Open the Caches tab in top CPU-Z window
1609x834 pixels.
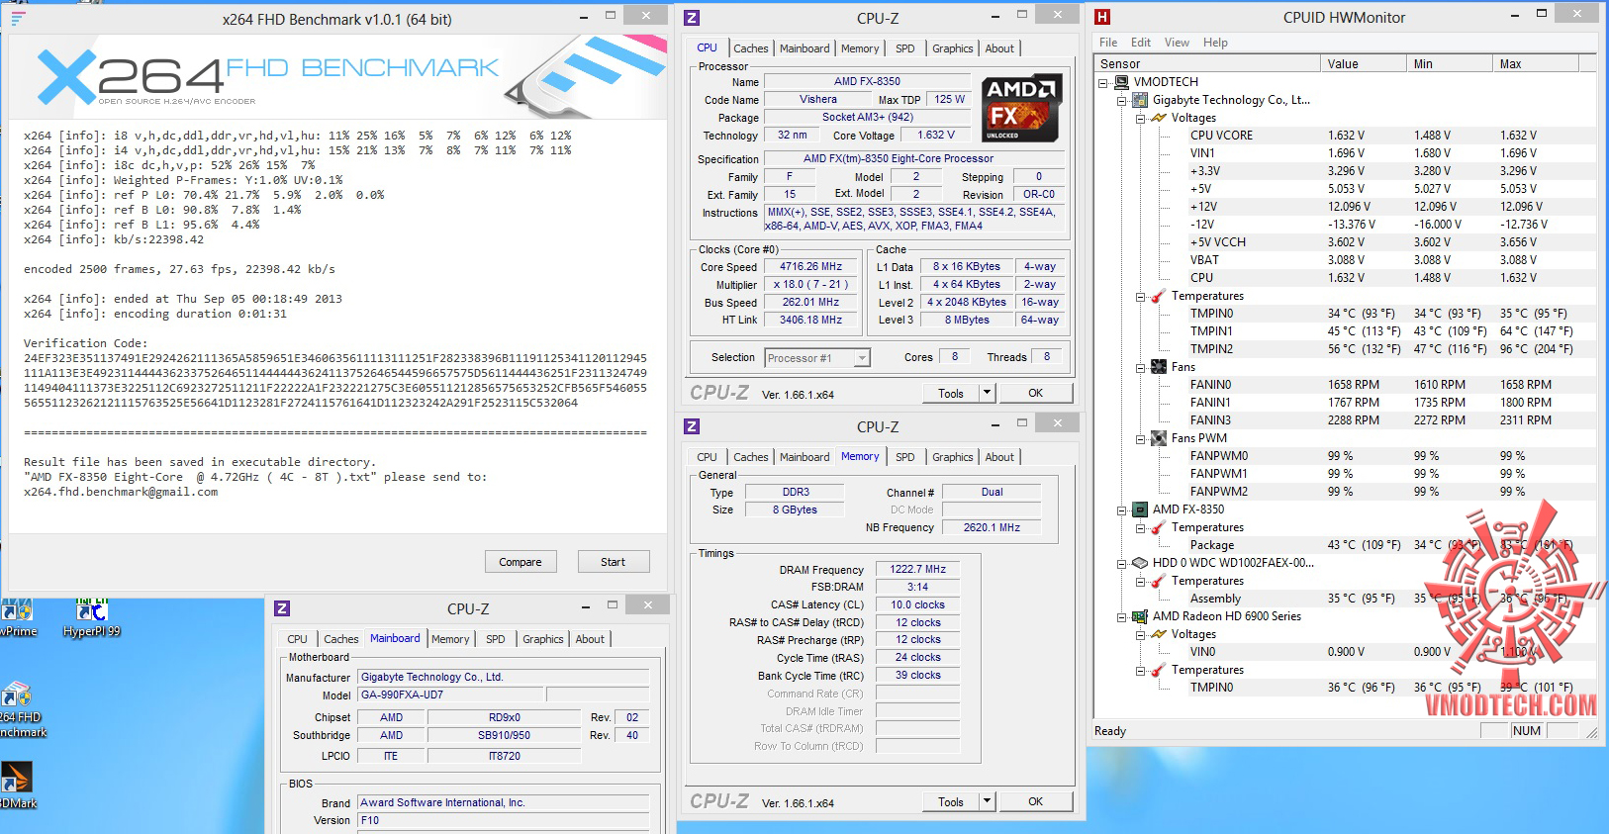(x=750, y=48)
